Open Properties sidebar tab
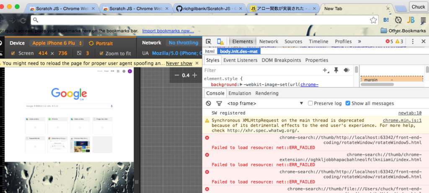Image resolution: width=429 pixels, height=193 pixels. click(x=317, y=60)
